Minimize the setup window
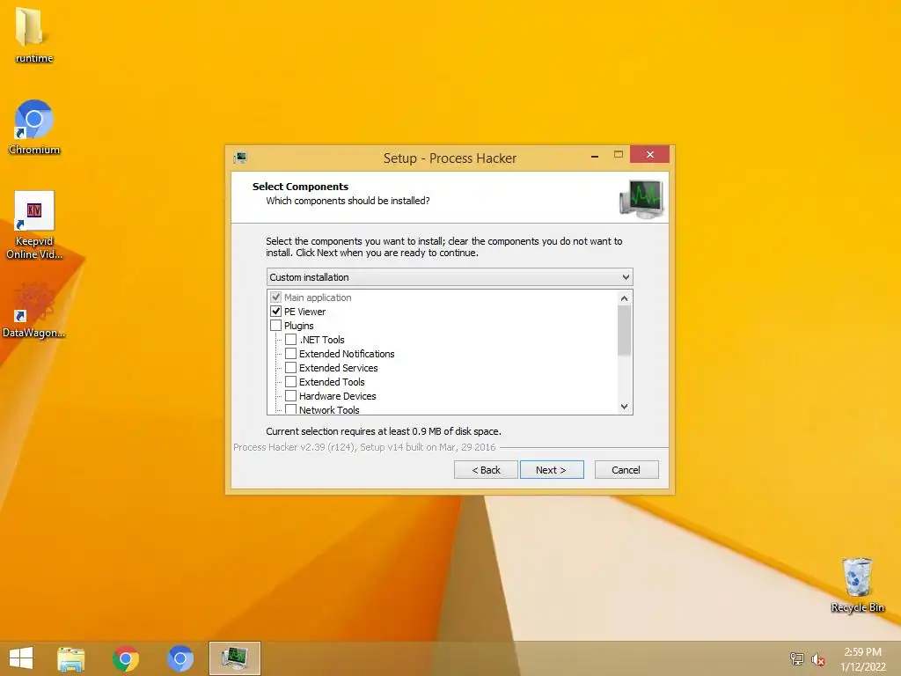This screenshot has width=901, height=676. [595, 155]
